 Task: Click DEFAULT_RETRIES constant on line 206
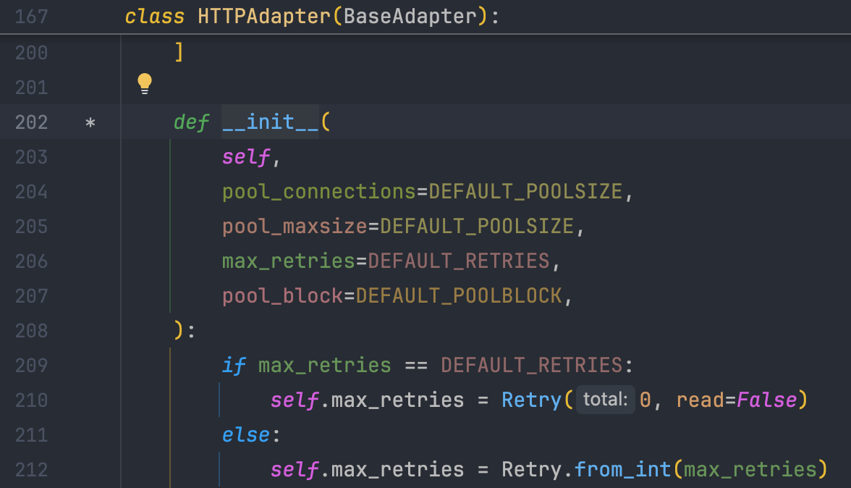[x=459, y=261]
